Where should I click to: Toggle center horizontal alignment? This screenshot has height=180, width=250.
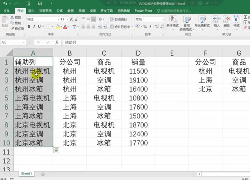[x=88, y=26]
